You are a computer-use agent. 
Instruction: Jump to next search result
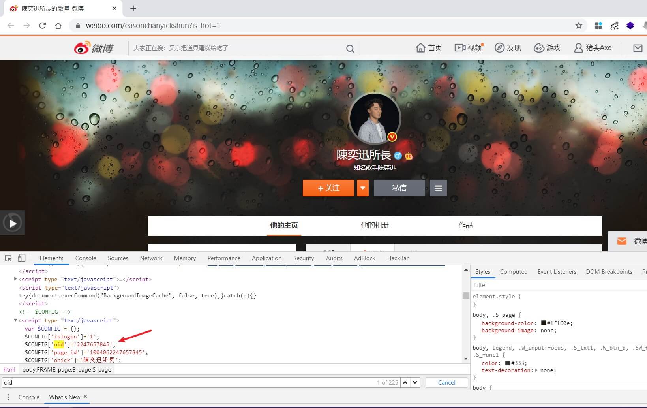pyautogui.click(x=415, y=382)
